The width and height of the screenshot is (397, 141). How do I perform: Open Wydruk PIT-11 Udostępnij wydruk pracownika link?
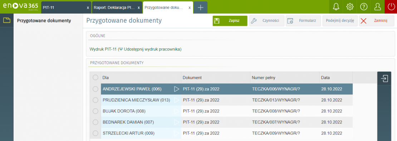[136, 49]
